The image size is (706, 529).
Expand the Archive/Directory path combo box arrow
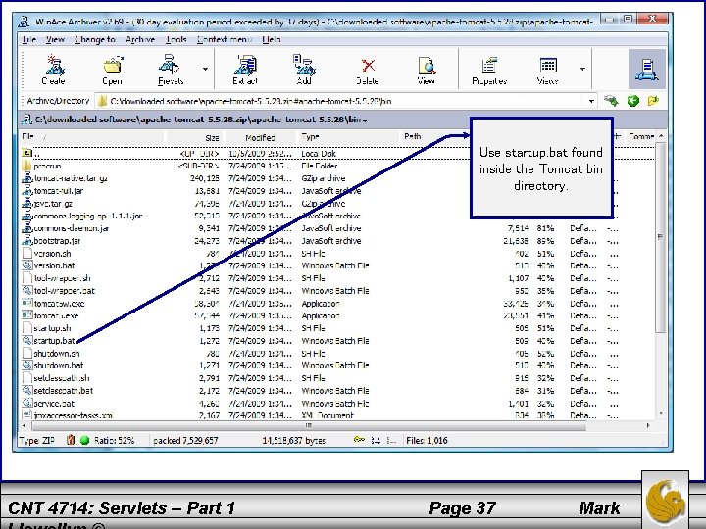click(591, 101)
